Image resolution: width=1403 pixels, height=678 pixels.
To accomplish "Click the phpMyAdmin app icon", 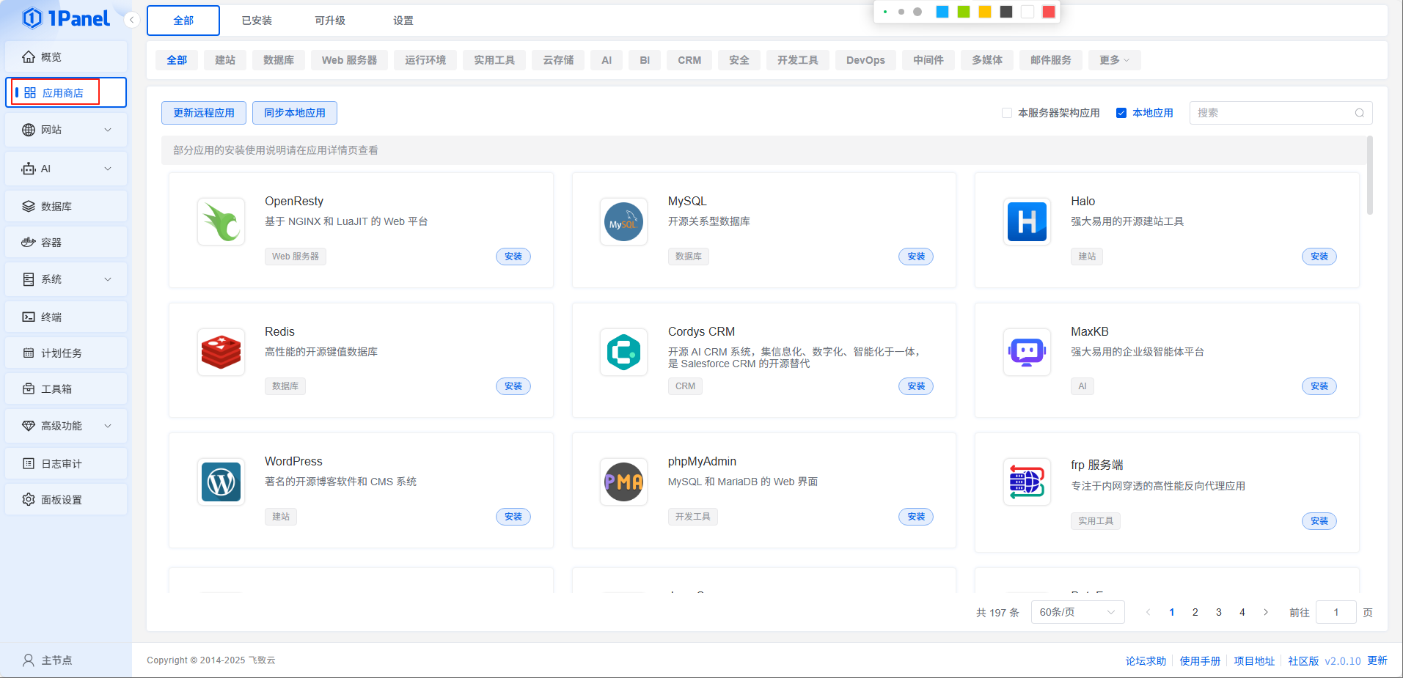I will [623, 482].
